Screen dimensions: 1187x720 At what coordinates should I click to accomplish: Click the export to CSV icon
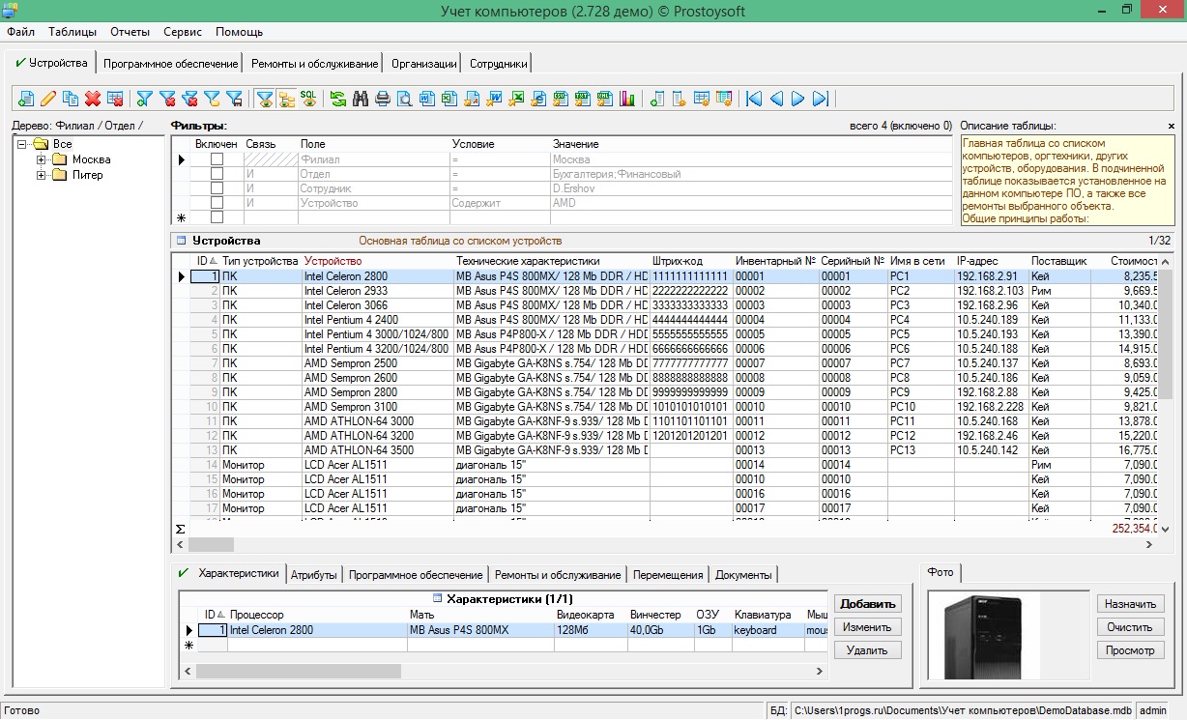(x=561, y=98)
